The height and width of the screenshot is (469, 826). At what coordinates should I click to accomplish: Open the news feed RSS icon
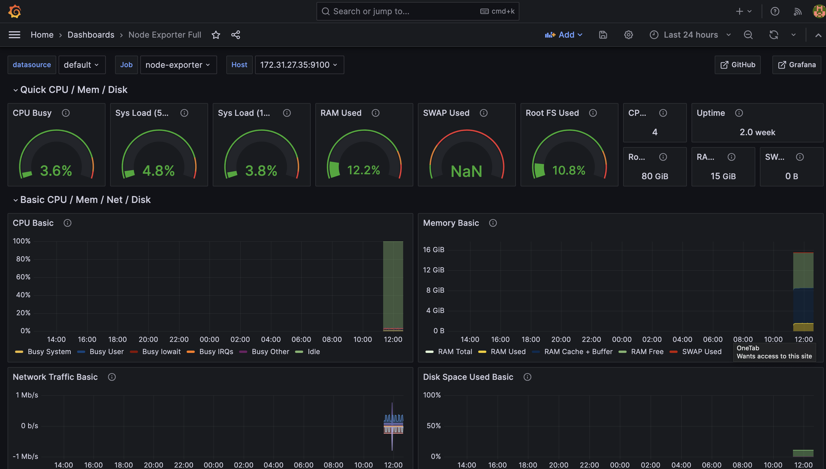(797, 12)
